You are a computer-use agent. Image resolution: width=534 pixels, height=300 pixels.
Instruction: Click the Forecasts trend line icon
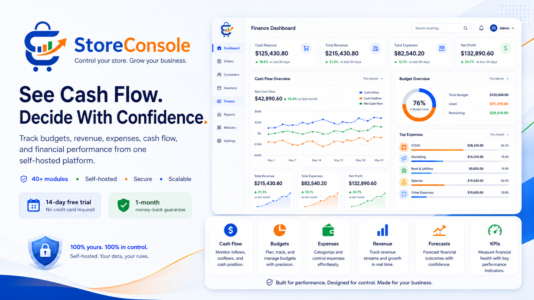(x=439, y=230)
